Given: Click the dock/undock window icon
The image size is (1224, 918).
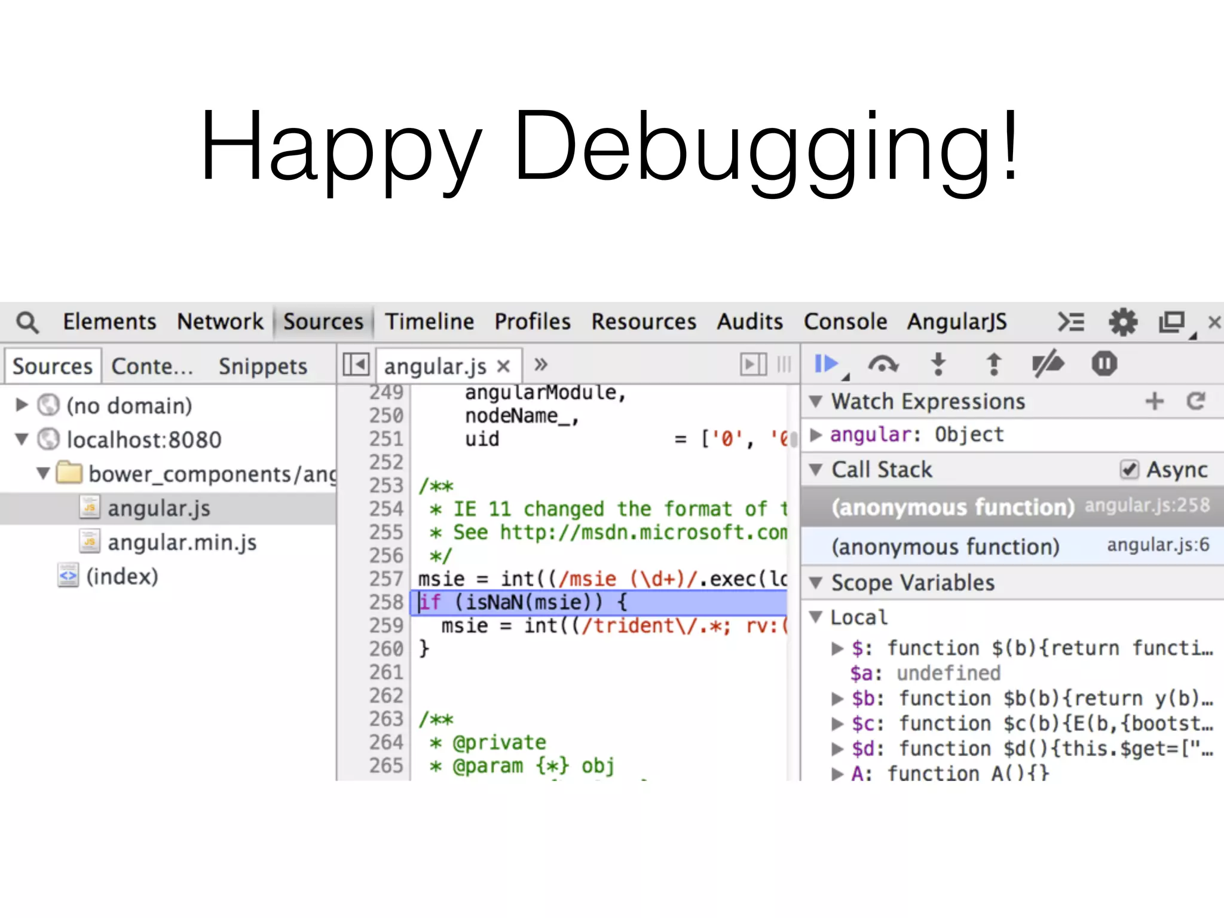Looking at the screenshot, I should [1172, 322].
